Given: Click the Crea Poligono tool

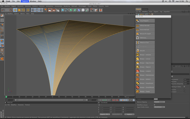Looking at the screenshot, I should coord(145,21).
